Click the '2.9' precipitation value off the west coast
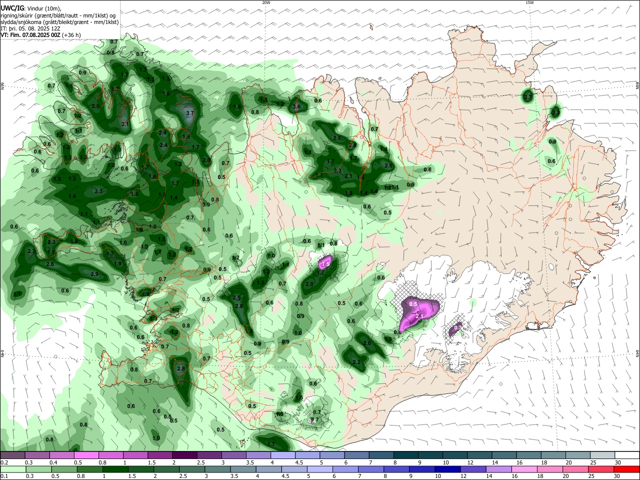 click(94, 274)
